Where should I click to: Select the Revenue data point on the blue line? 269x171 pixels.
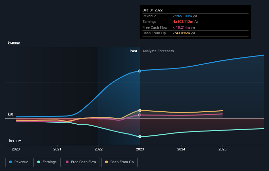(140, 71)
